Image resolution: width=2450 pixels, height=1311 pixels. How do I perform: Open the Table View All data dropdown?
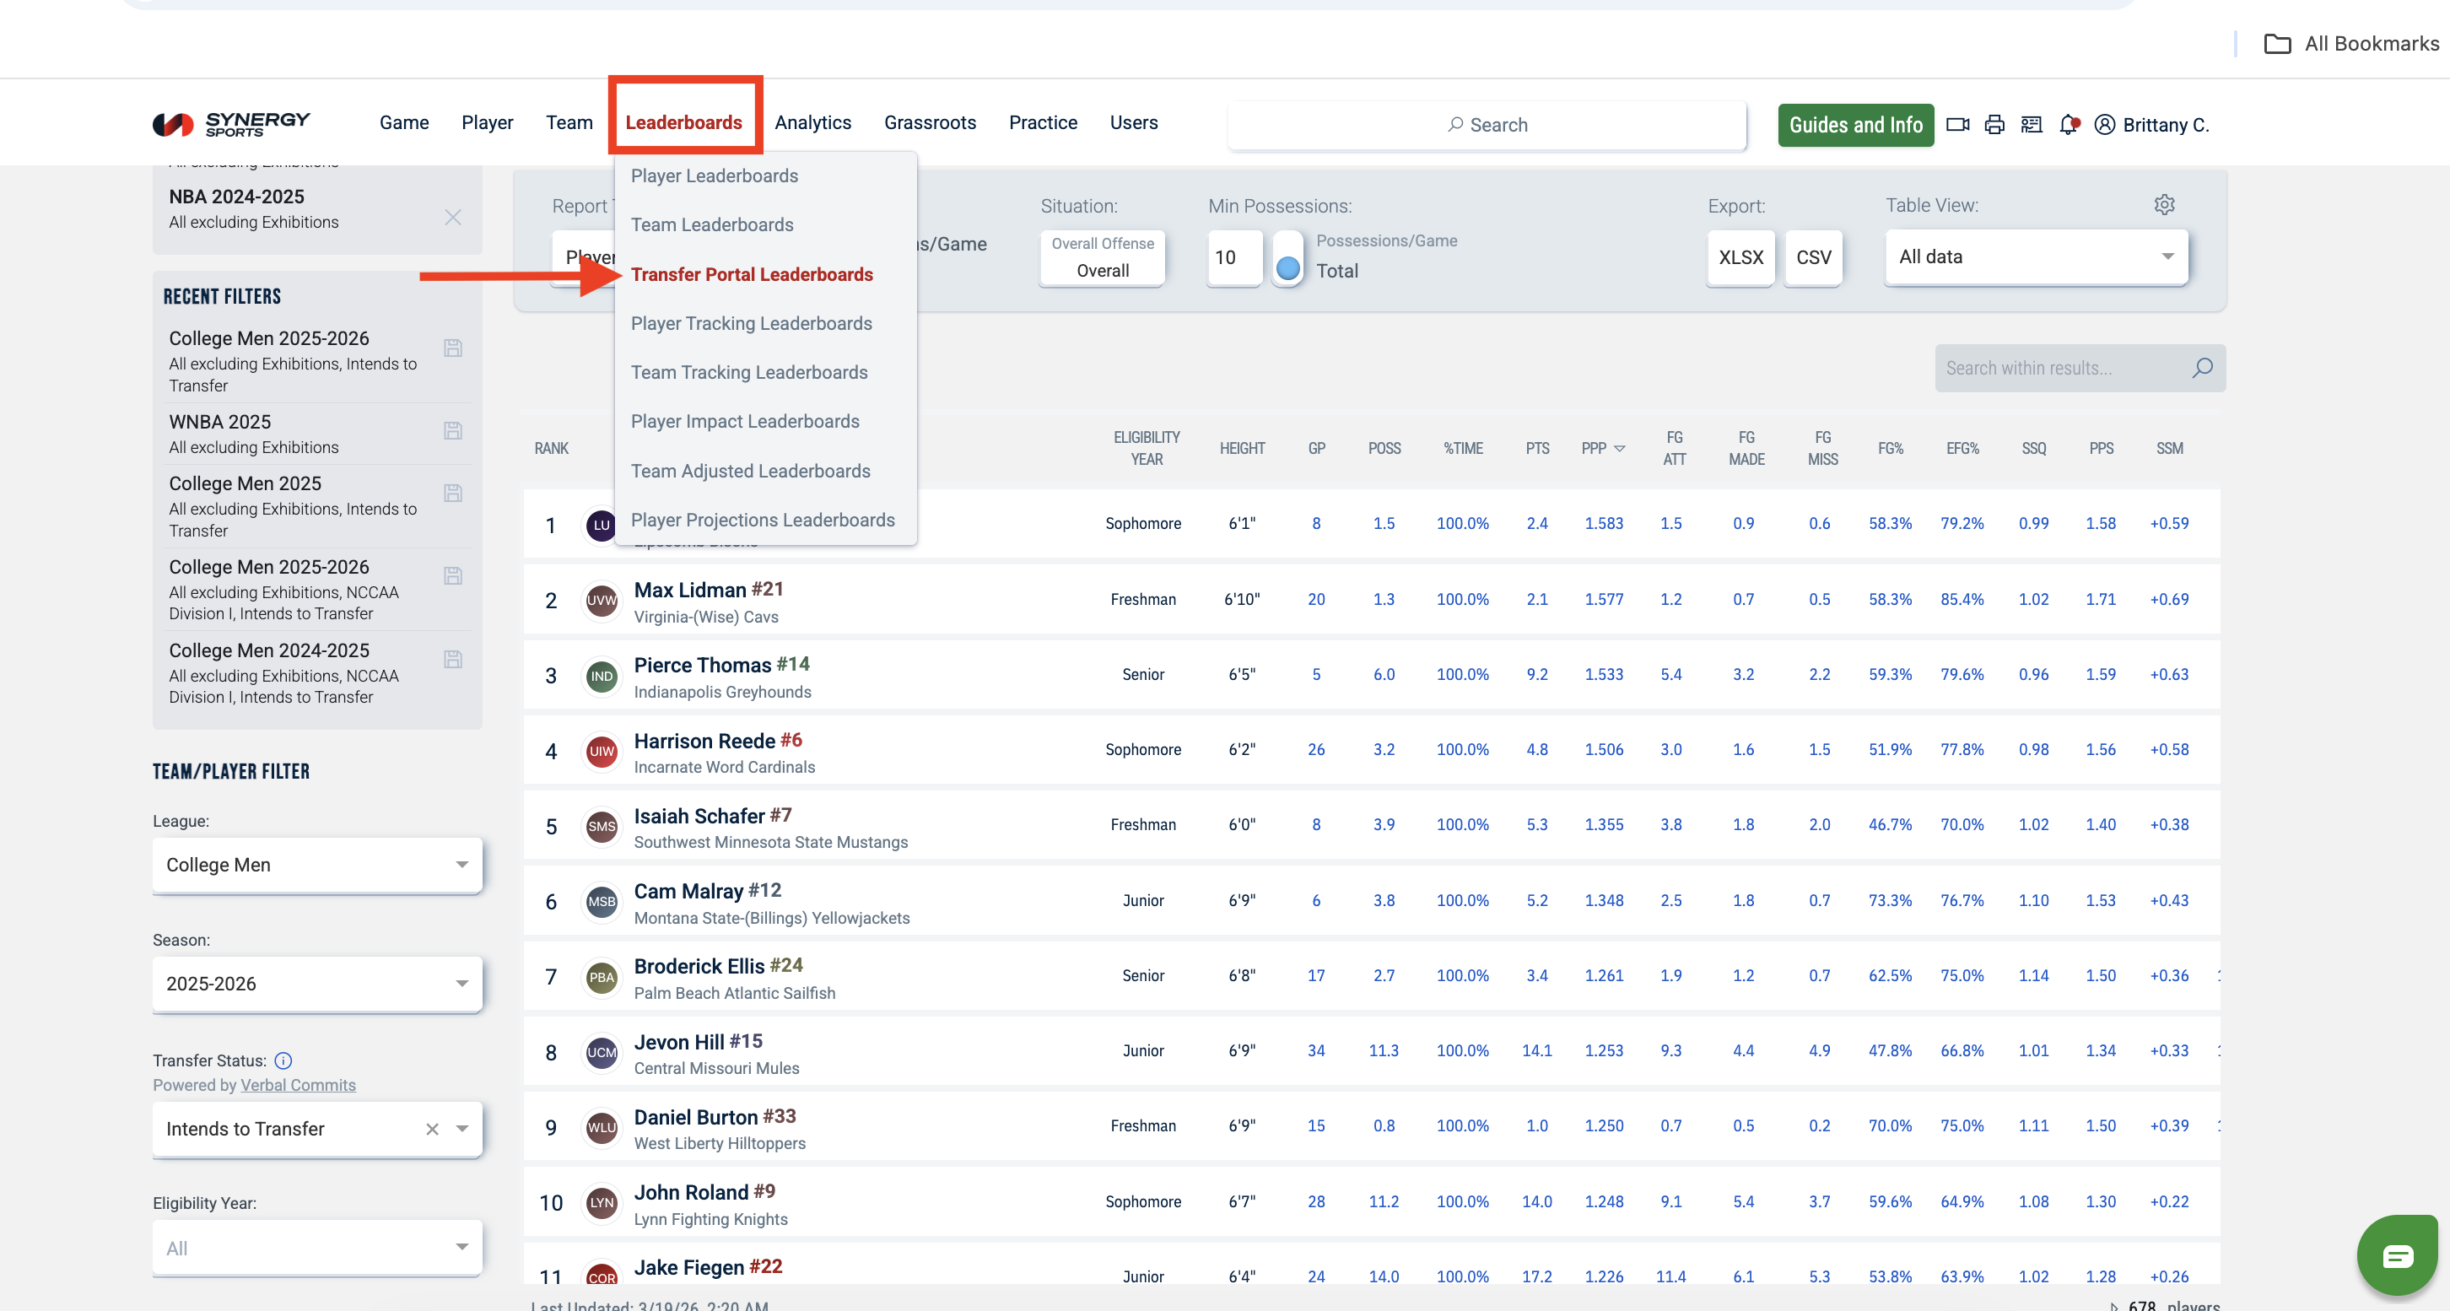click(2035, 256)
